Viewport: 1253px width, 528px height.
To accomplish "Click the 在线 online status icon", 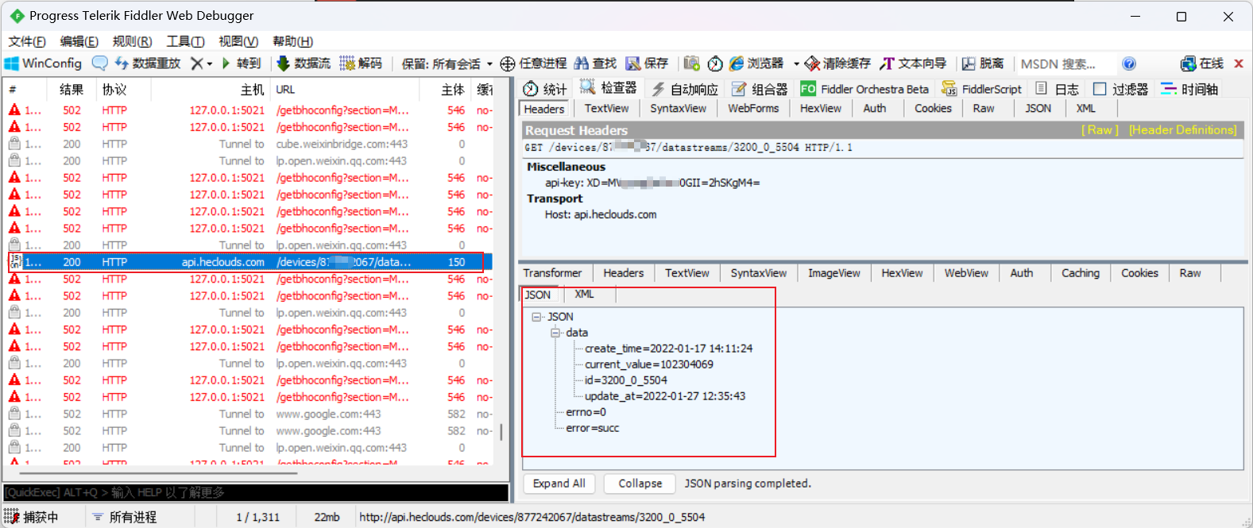I will point(1202,64).
